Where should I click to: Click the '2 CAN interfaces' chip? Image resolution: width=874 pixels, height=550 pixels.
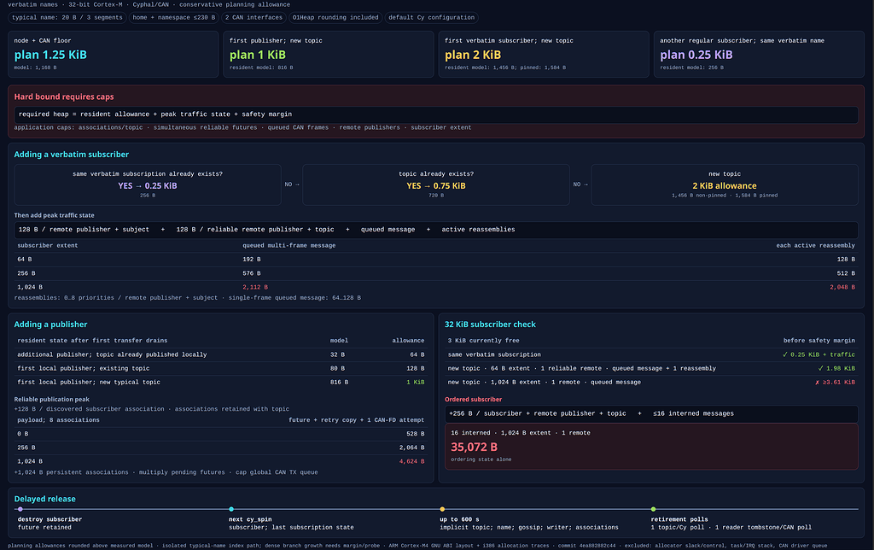tap(253, 17)
